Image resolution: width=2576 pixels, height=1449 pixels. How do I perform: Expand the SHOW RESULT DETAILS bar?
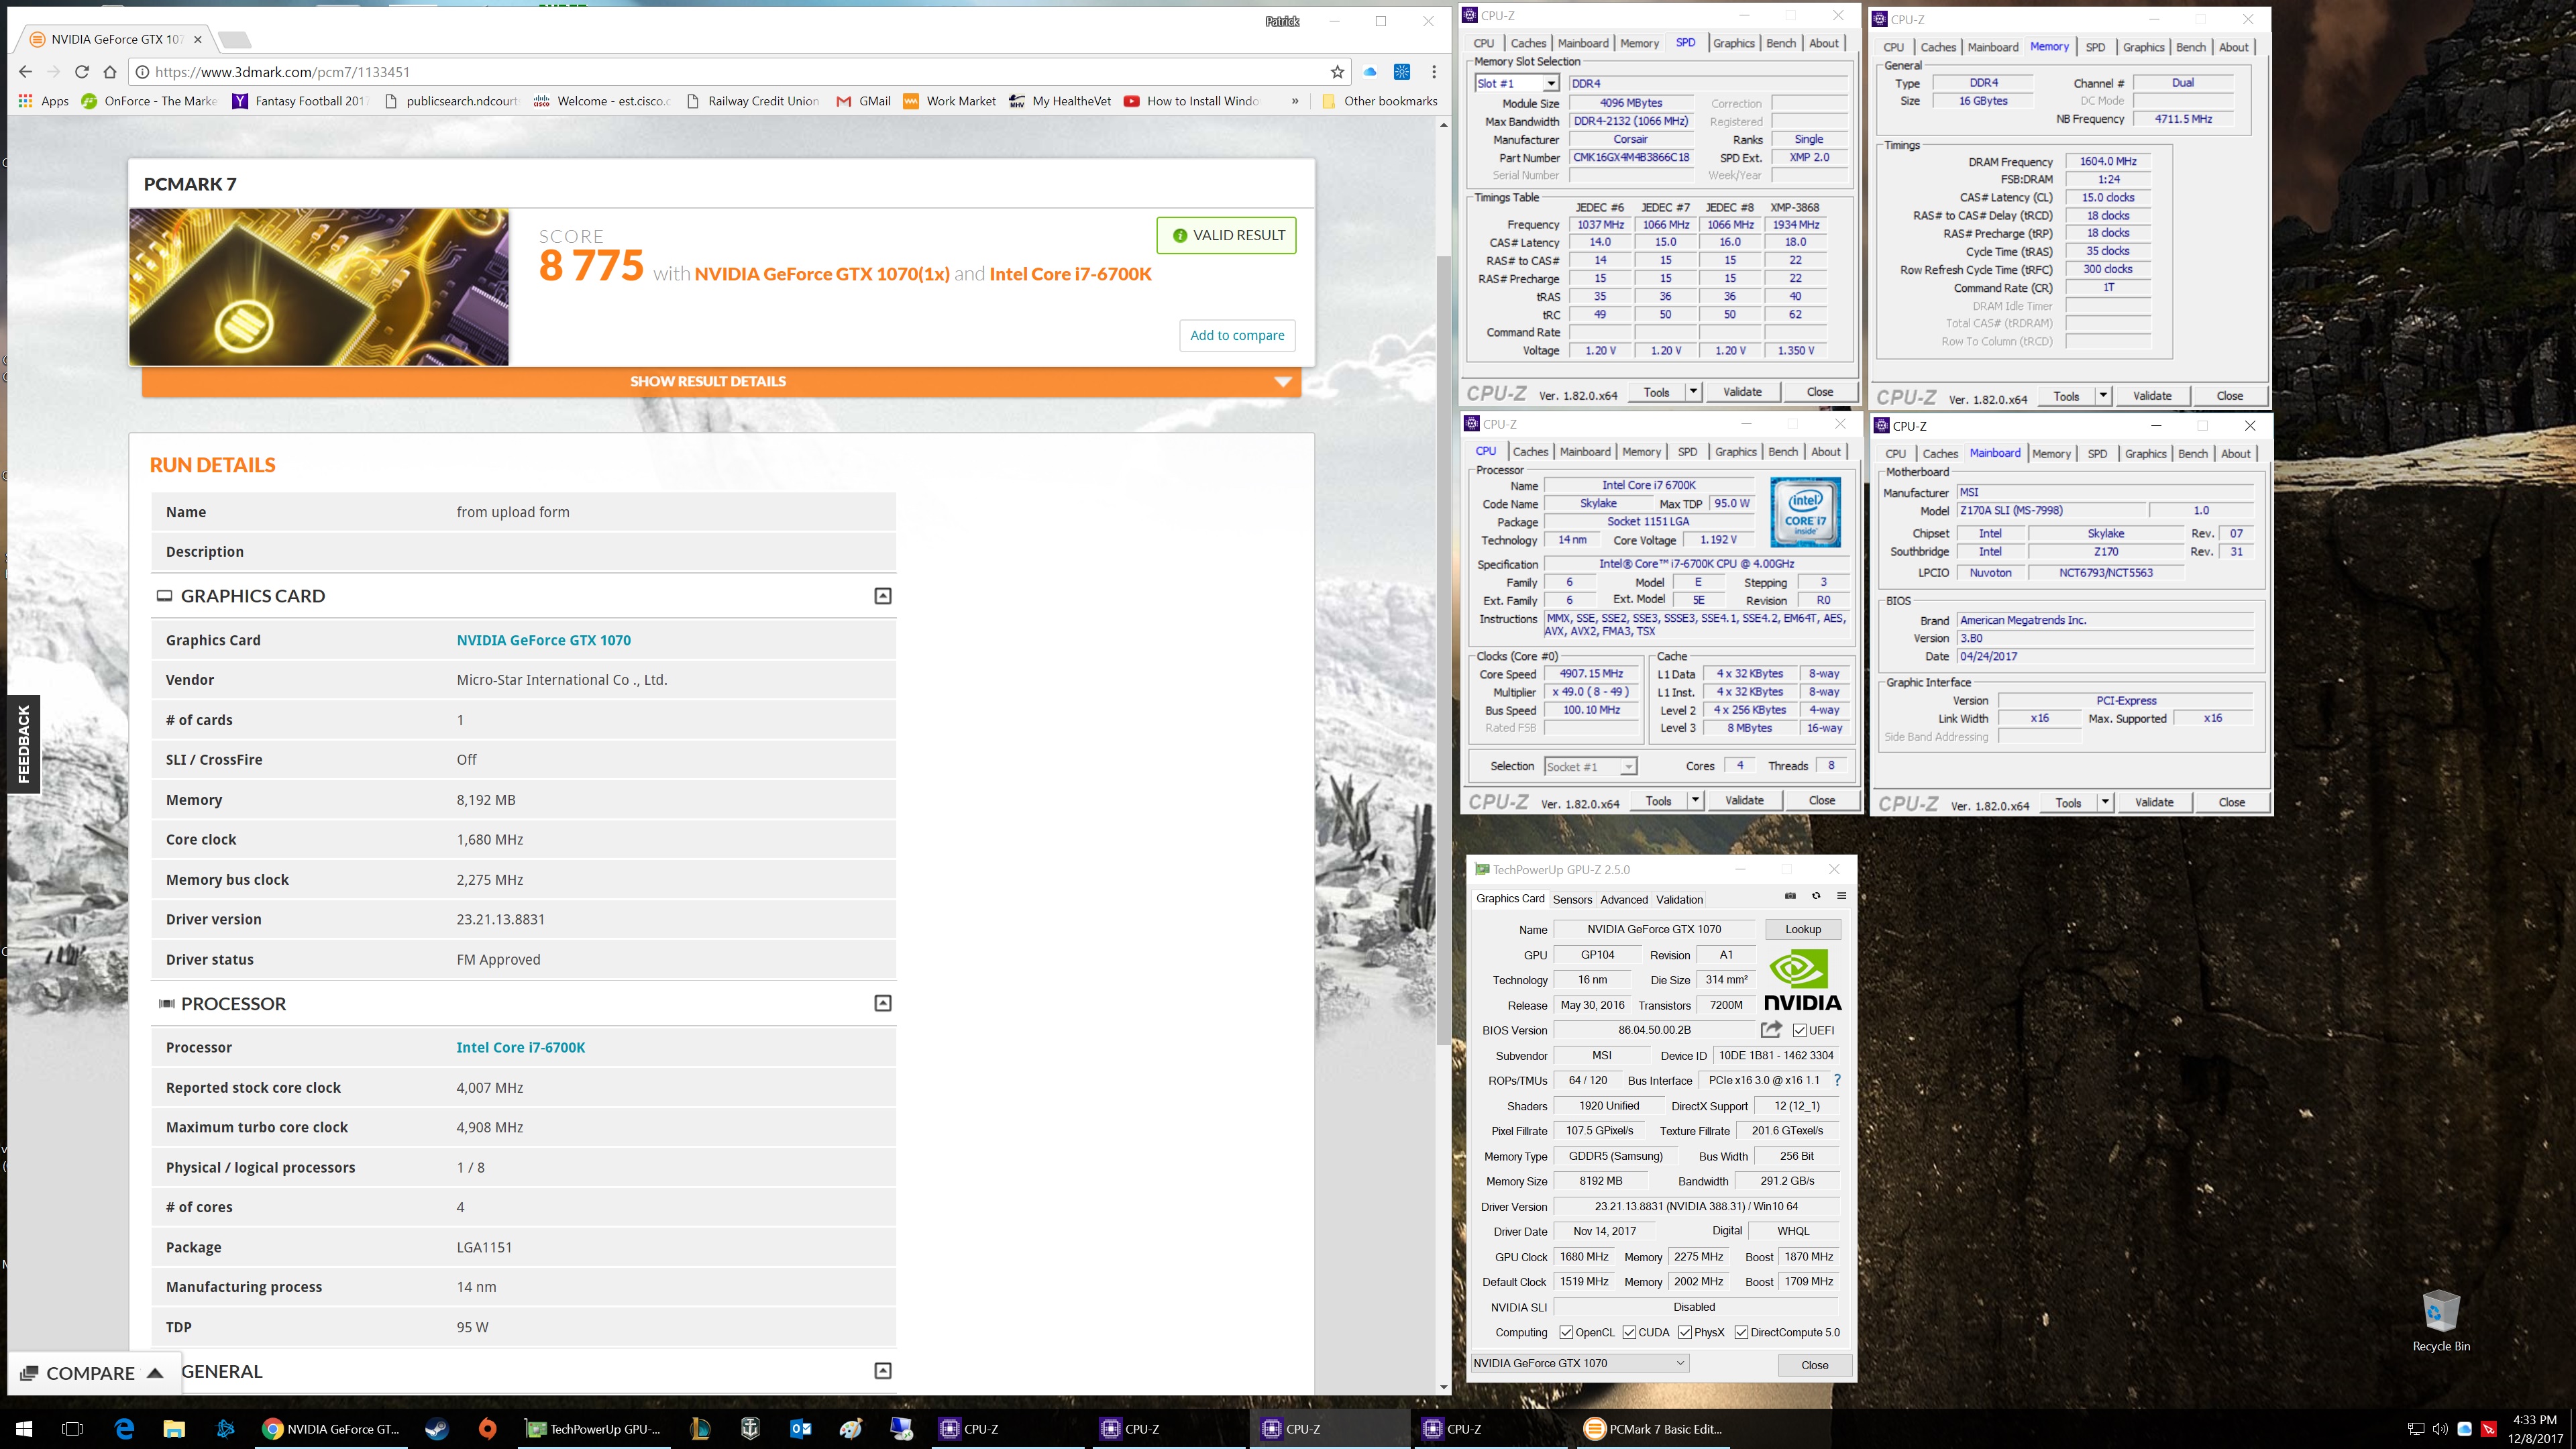pos(721,381)
